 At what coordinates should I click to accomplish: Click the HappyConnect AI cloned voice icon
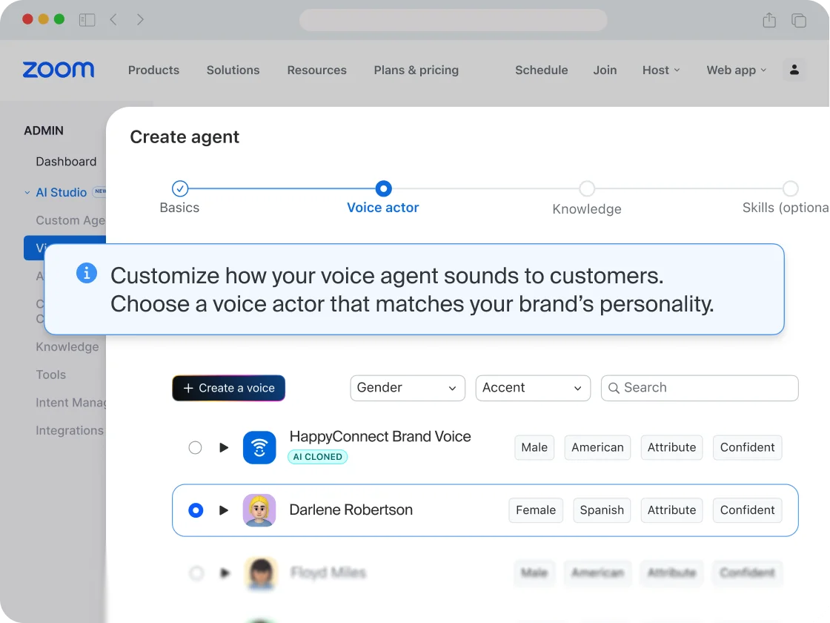(x=259, y=447)
